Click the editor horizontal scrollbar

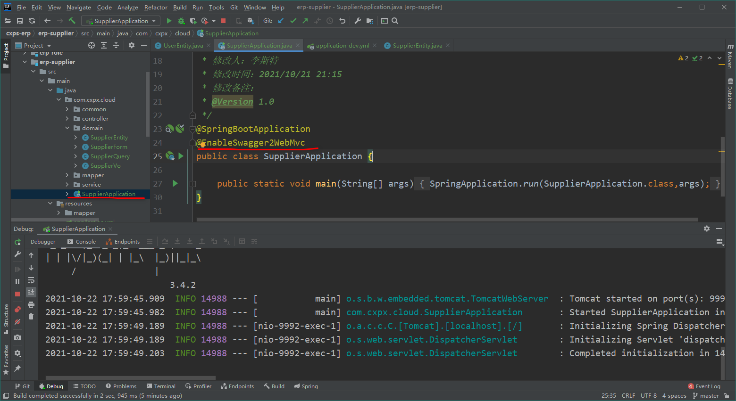(x=447, y=219)
